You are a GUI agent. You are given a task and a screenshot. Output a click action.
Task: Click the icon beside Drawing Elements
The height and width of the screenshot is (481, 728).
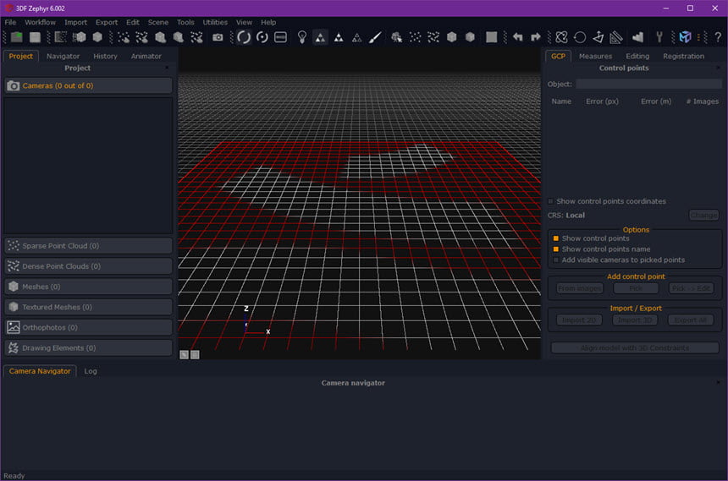[x=14, y=348]
